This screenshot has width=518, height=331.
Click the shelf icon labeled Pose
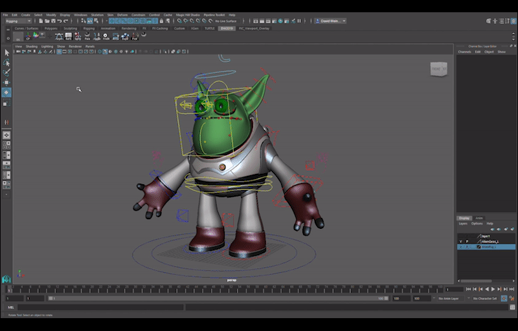coord(87,36)
